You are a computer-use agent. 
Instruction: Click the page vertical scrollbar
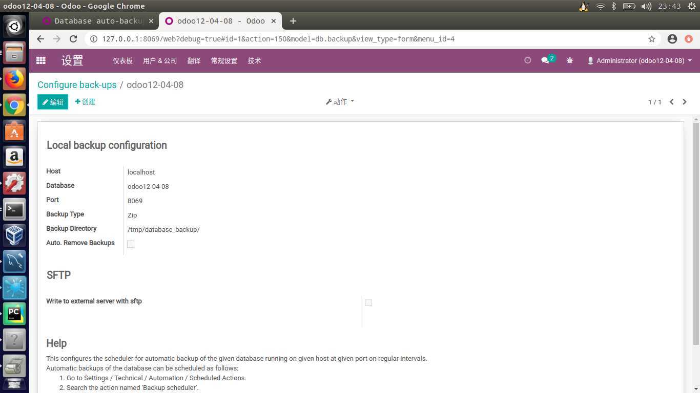point(696,233)
